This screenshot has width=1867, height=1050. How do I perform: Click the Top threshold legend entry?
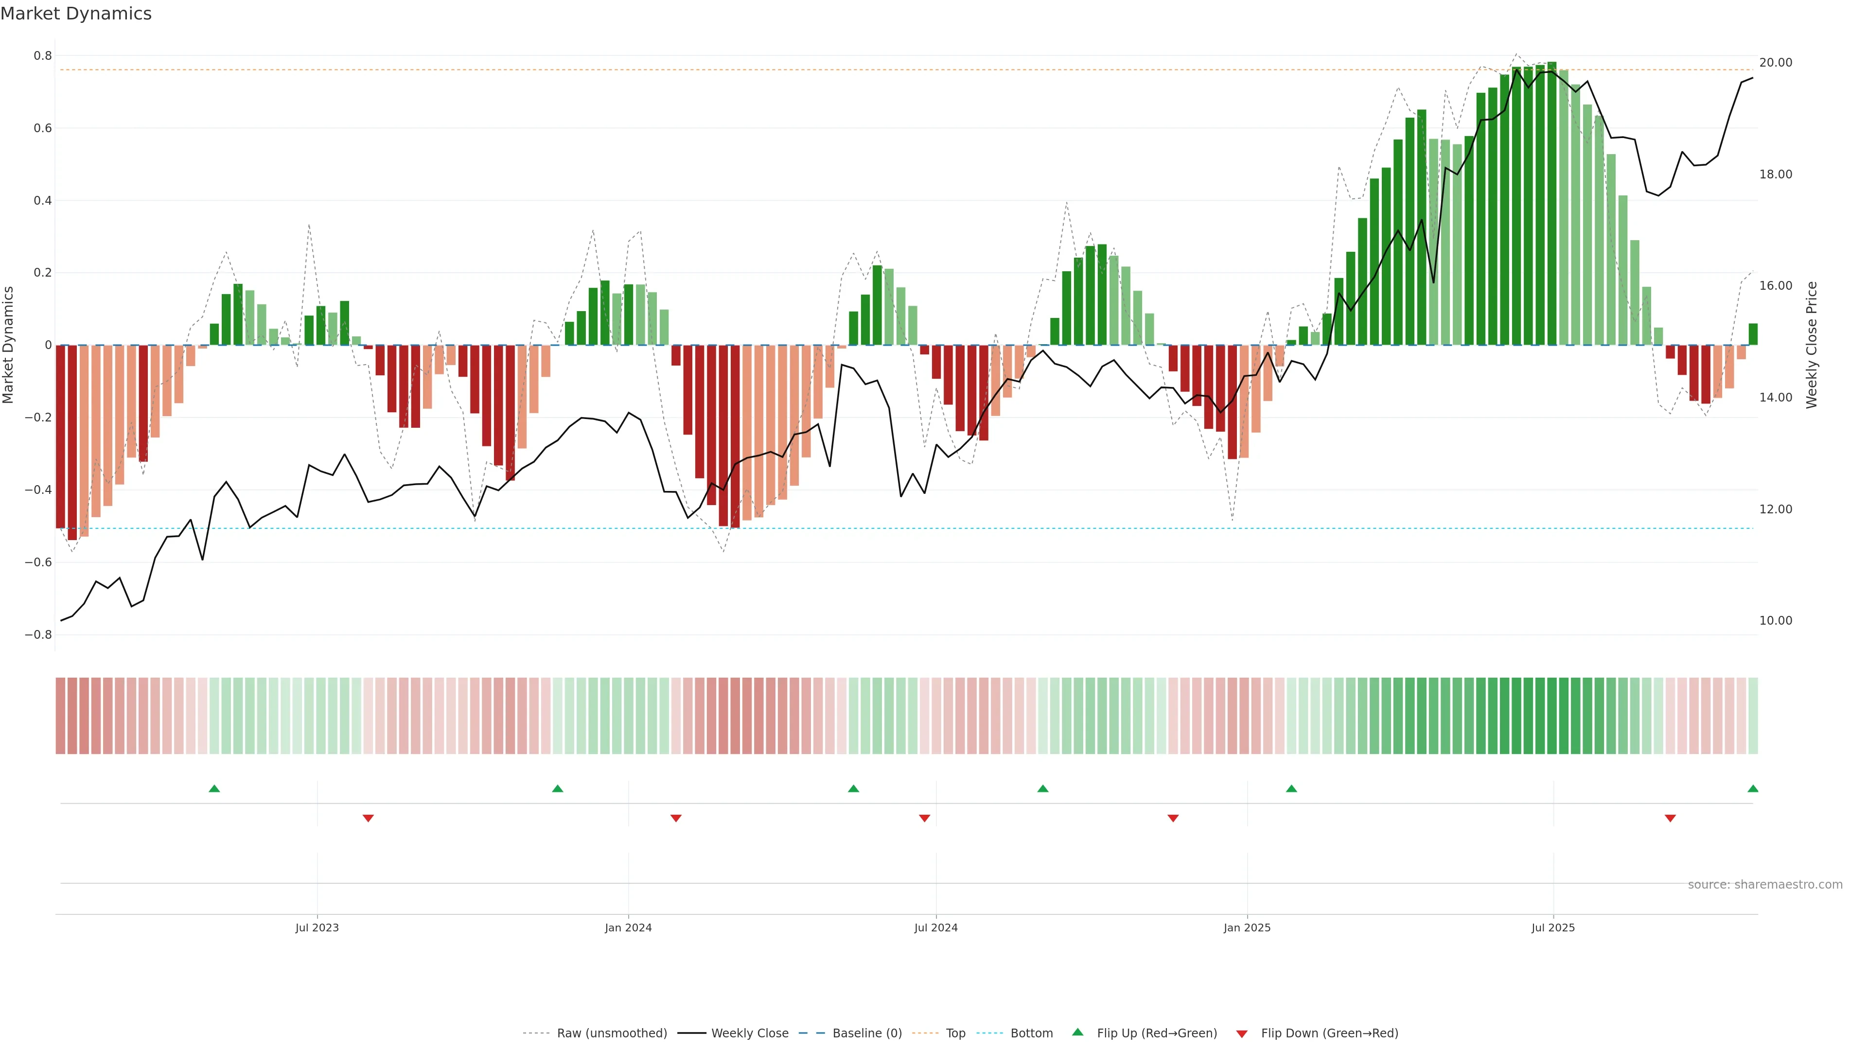[x=955, y=1033]
